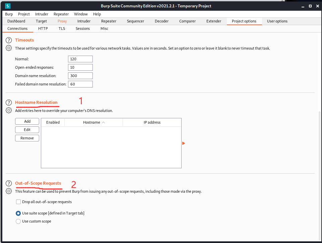
Task: Select the Project options tab
Action: [244, 21]
